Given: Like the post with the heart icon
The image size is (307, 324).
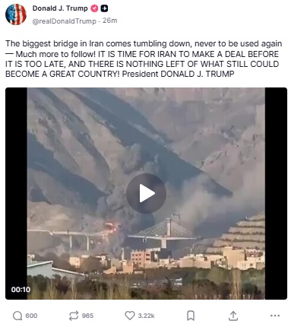Looking at the screenshot, I should coord(130,316).
